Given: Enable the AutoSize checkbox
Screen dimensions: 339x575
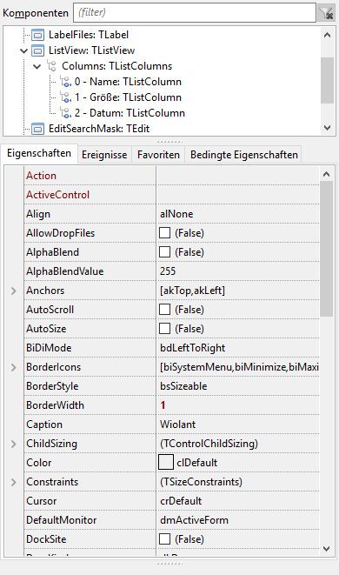Looking at the screenshot, I should [x=164, y=329].
